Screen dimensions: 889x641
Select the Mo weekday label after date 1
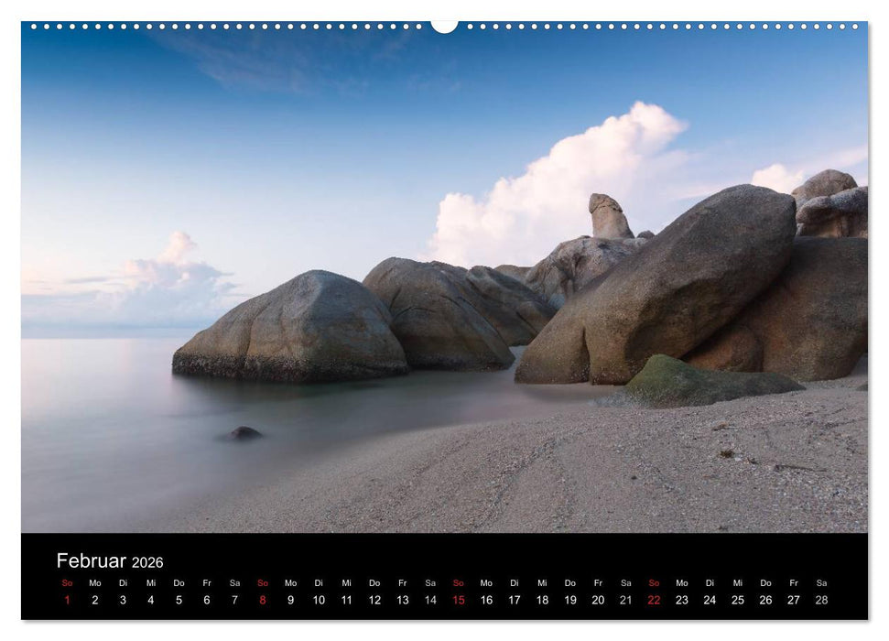pos(94,581)
